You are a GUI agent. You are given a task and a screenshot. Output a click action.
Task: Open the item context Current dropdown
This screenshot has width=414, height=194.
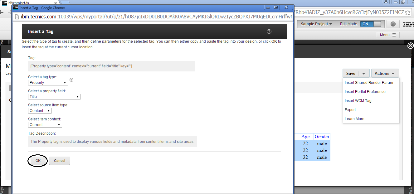click(45, 125)
